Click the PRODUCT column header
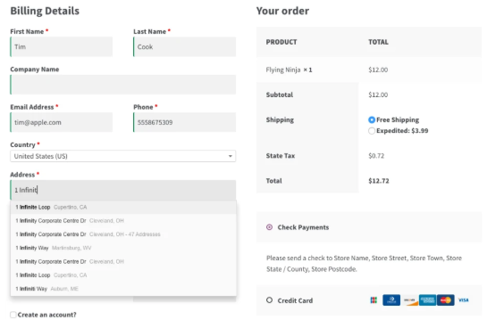 (281, 42)
